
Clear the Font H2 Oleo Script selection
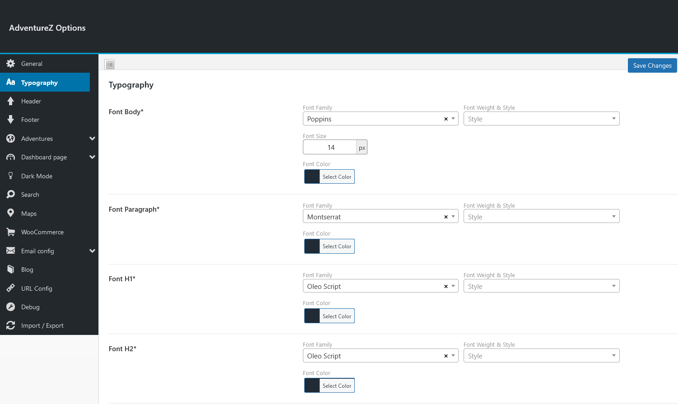point(446,356)
